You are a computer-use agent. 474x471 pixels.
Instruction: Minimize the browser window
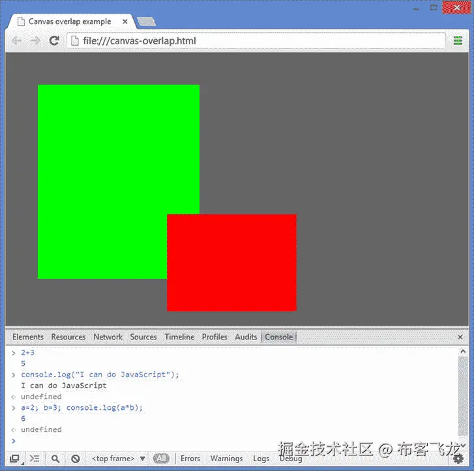416,9
